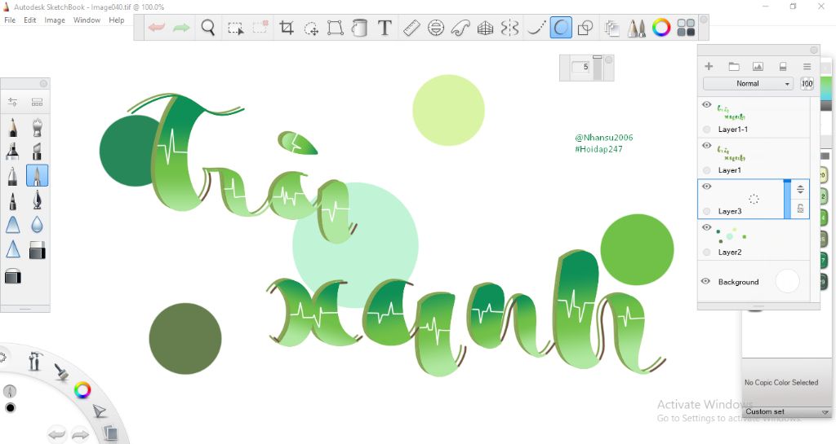This screenshot has width=836, height=444.
Task: Clear layer with eraser icon button
Action: pyautogui.click(x=783, y=67)
